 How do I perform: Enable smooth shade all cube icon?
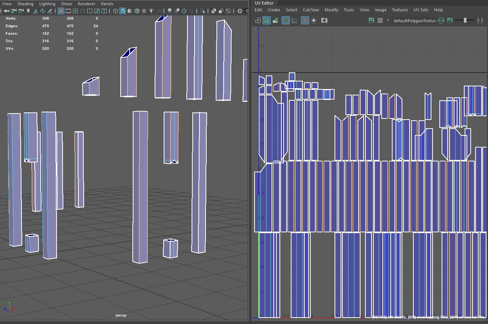pos(123,11)
